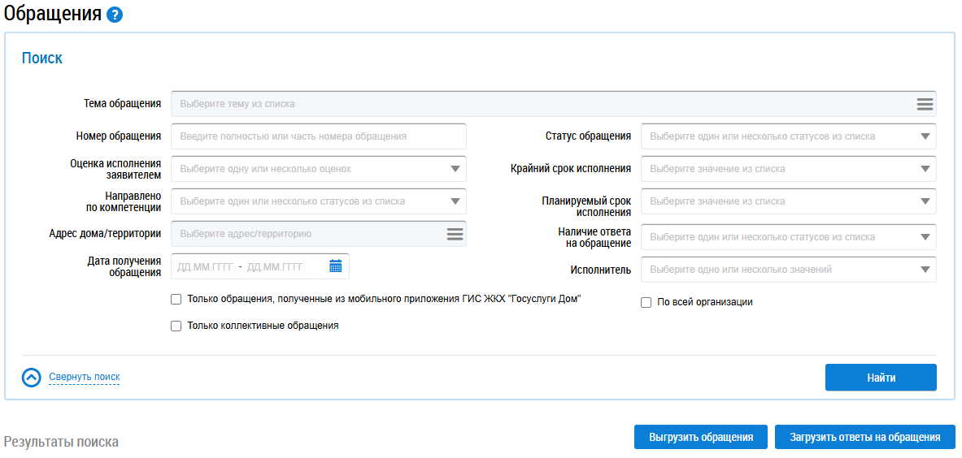Open the Наличие ответа на обращение dropdown
The width and height of the screenshot is (962, 458).
coord(925,237)
